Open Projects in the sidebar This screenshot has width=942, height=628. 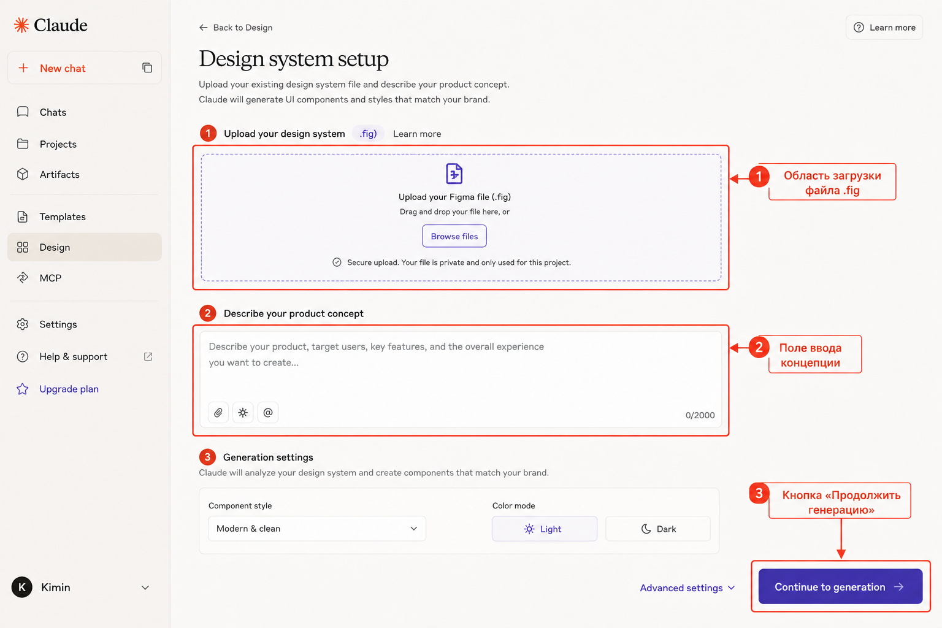point(85,144)
